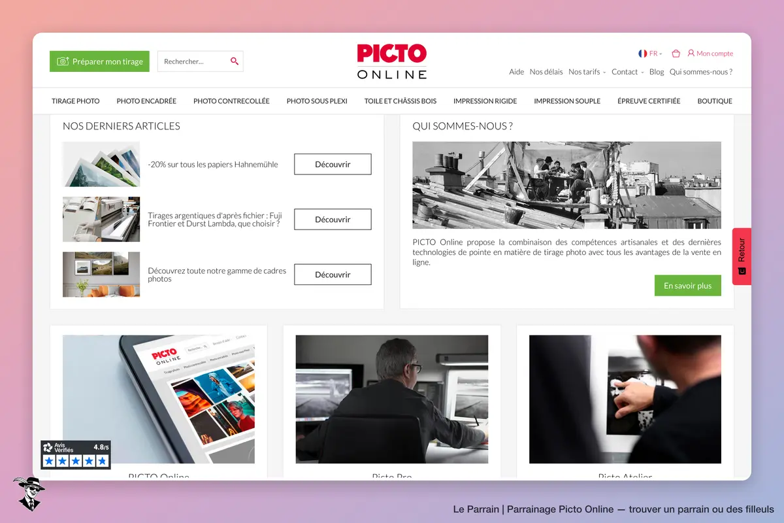Open the printer lab article thumbnail
The height and width of the screenshot is (523, 784).
101,219
